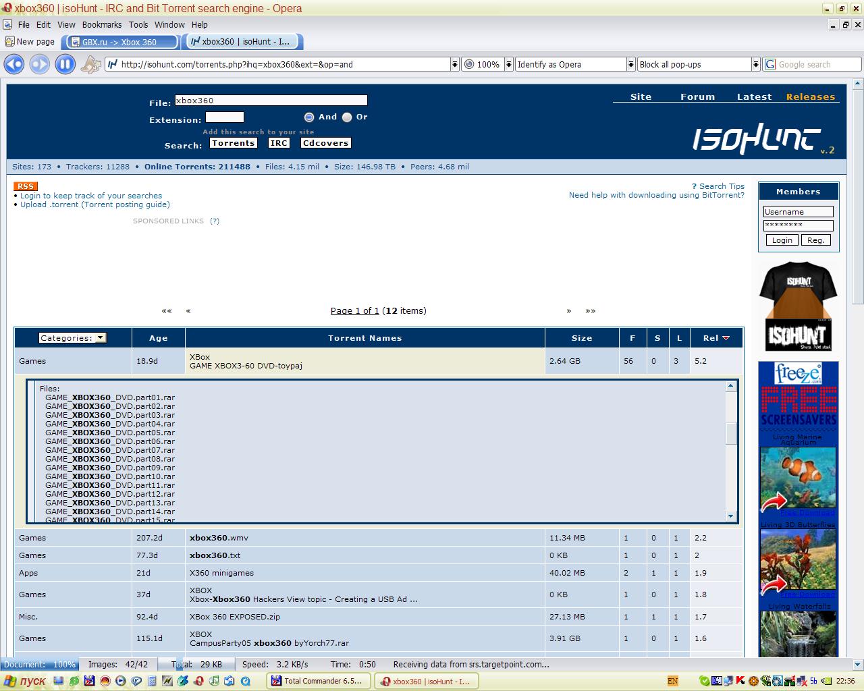Viewport: 864px width, 691px height.
Task: Click the xbox360.wmv torrent name
Action: coord(219,538)
